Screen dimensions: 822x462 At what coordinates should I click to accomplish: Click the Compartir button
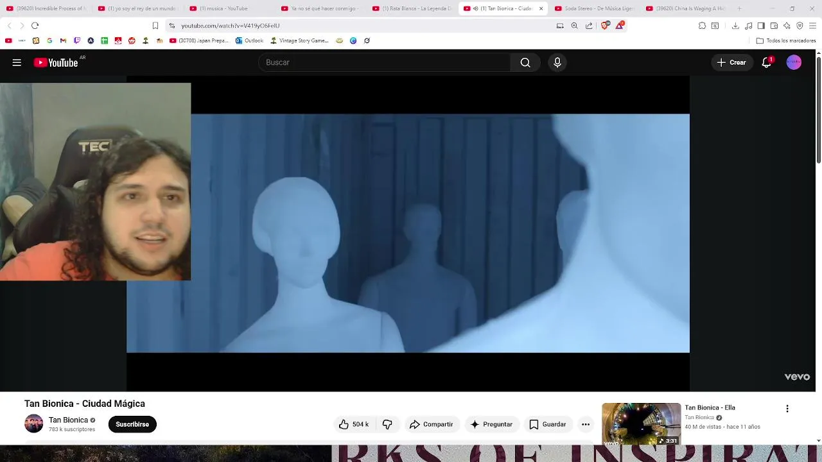click(x=432, y=424)
